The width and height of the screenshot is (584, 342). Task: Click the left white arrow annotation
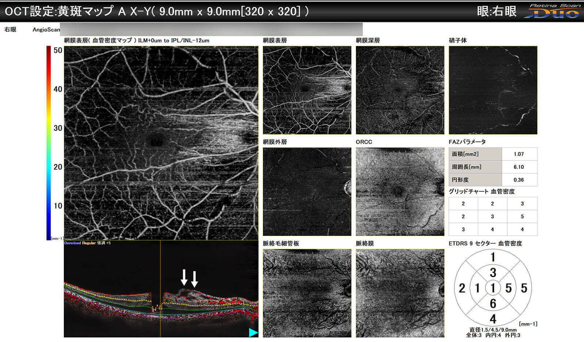184,277
